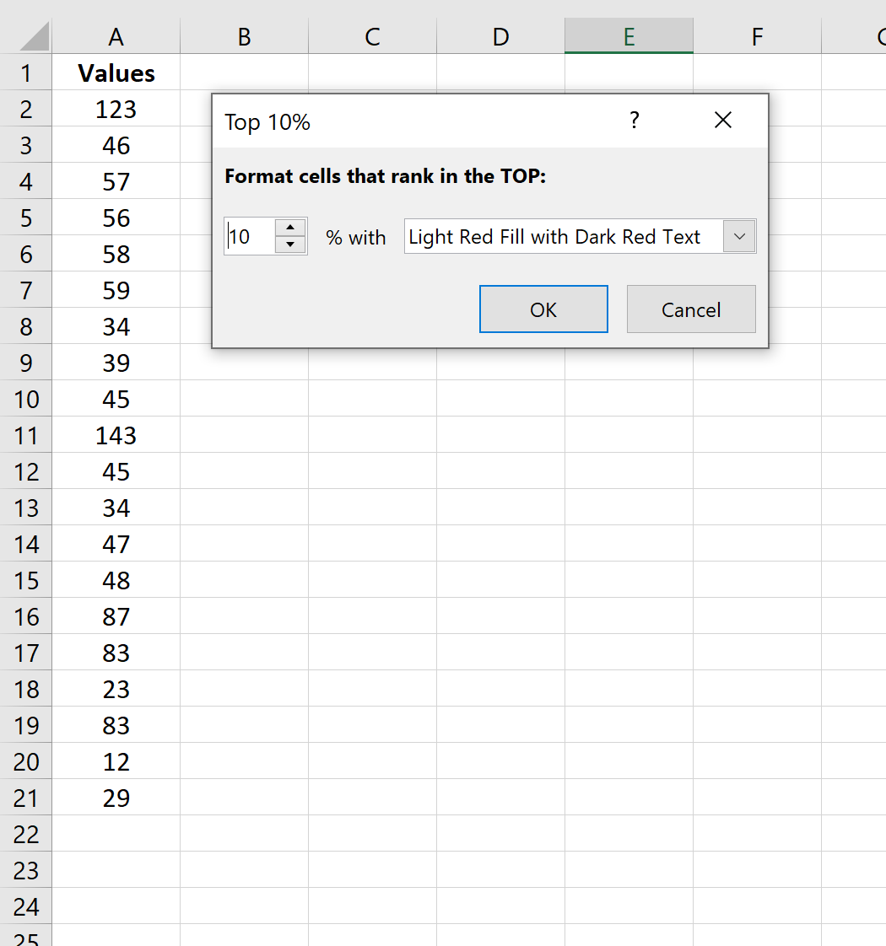Expand the fill style combo box arrow
Viewport: 886px width, 946px height.
pos(739,236)
